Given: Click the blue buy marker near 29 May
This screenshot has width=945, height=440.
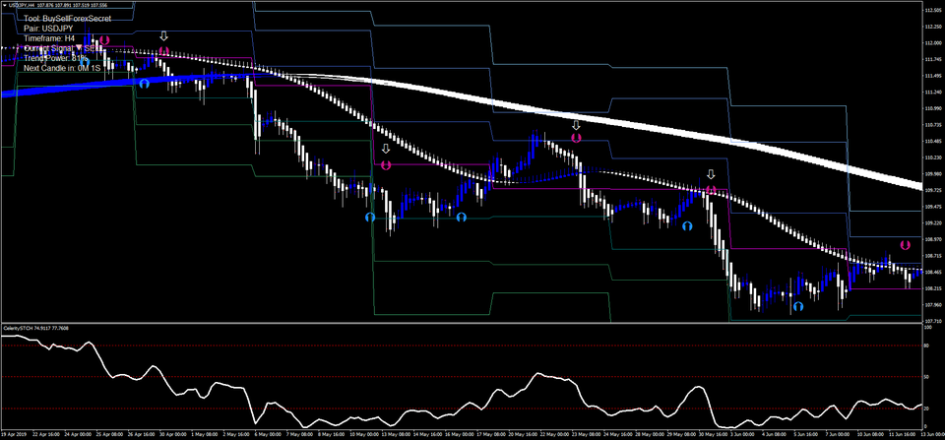Looking at the screenshot, I should click(x=687, y=226).
